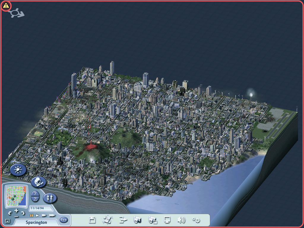
Task: Save the city with floppy disk icon
Action: pyautogui.click(x=92, y=220)
